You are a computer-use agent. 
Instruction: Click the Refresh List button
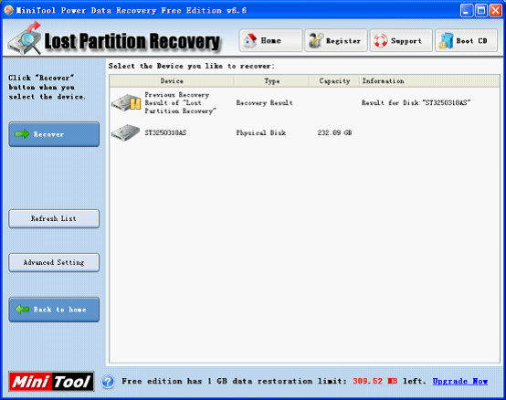point(54,218)
